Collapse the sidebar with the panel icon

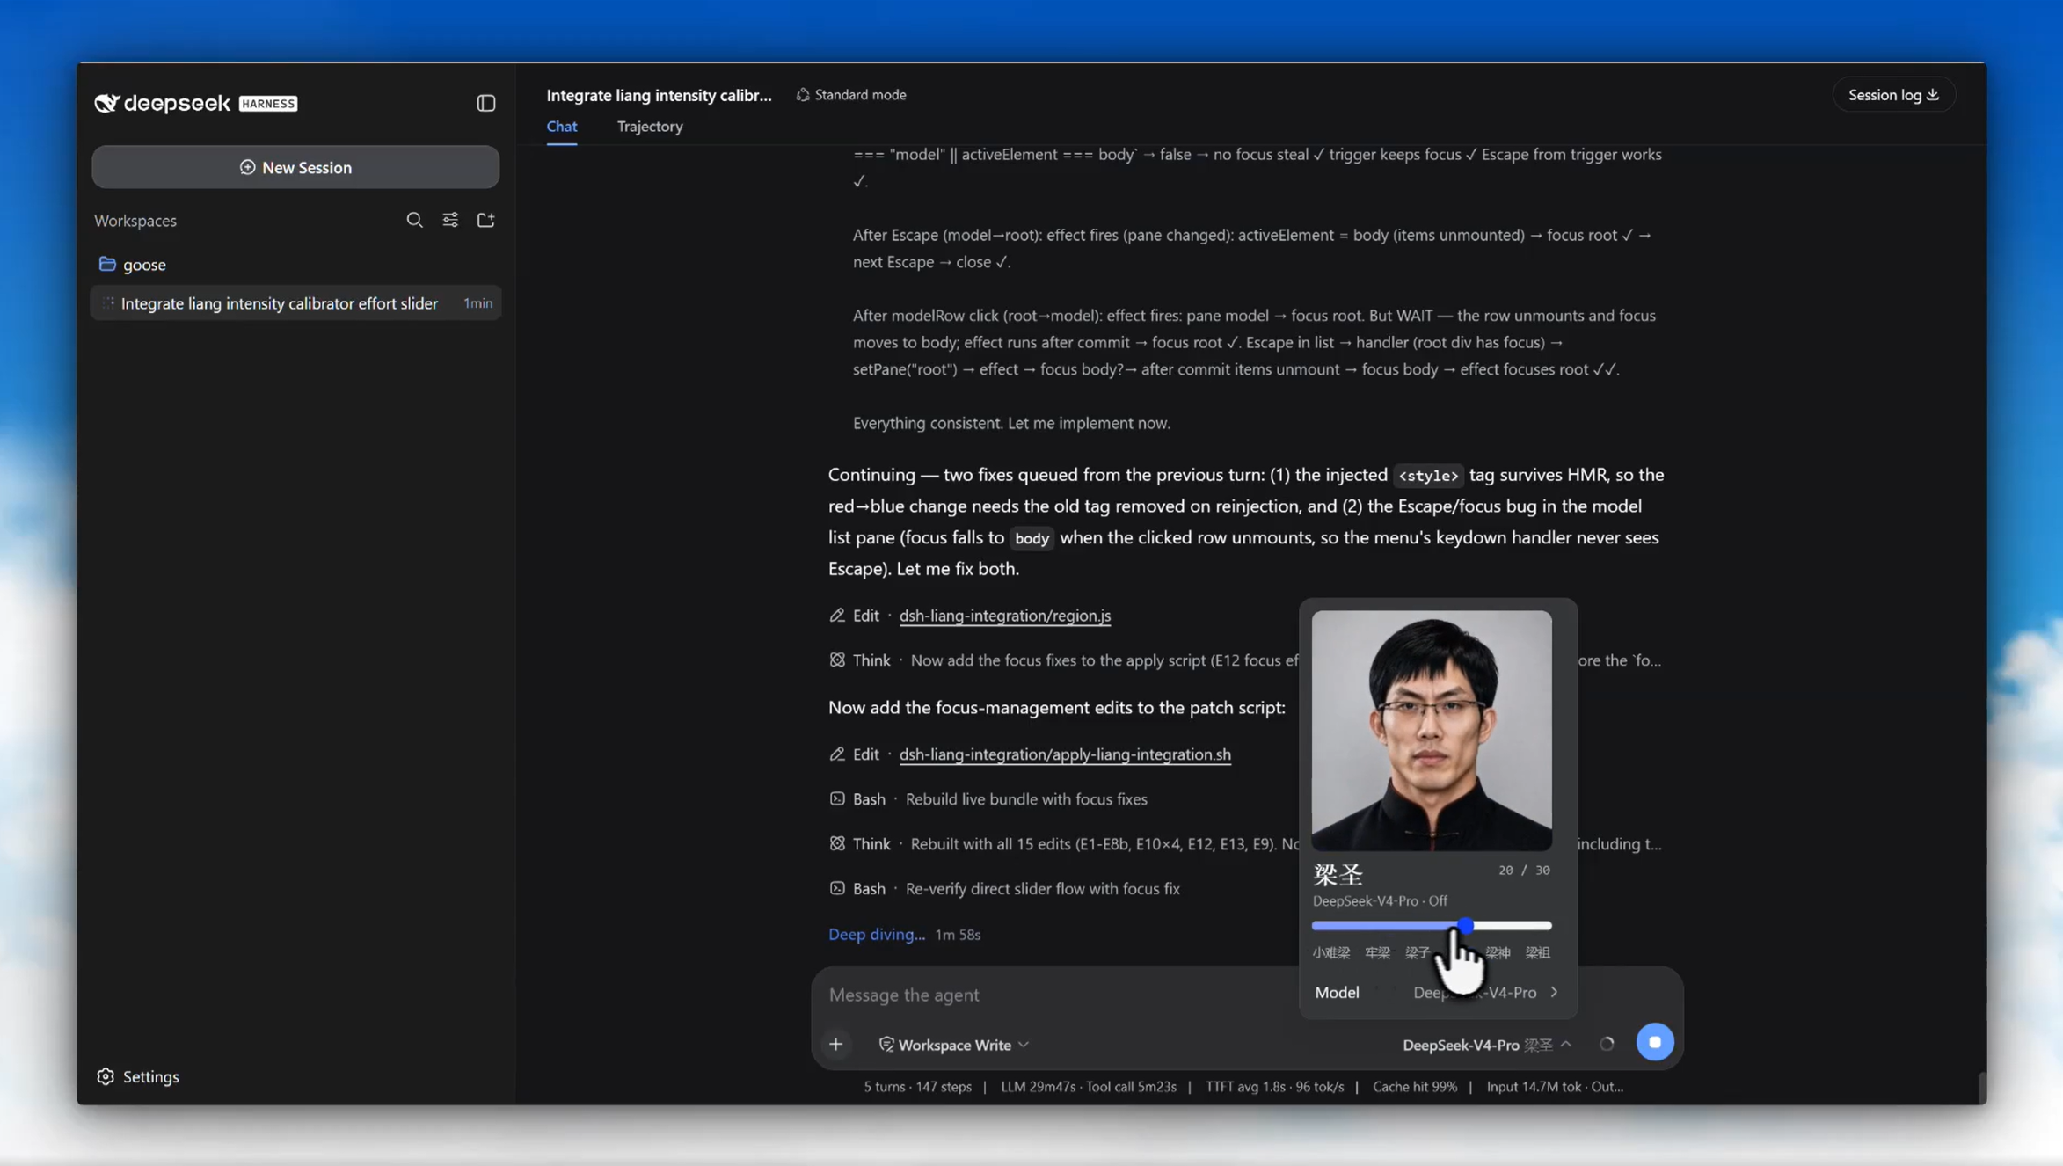(485, 103)
